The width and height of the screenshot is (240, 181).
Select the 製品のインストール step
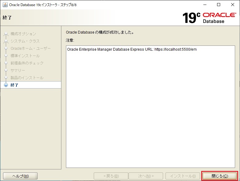(27, 78)
